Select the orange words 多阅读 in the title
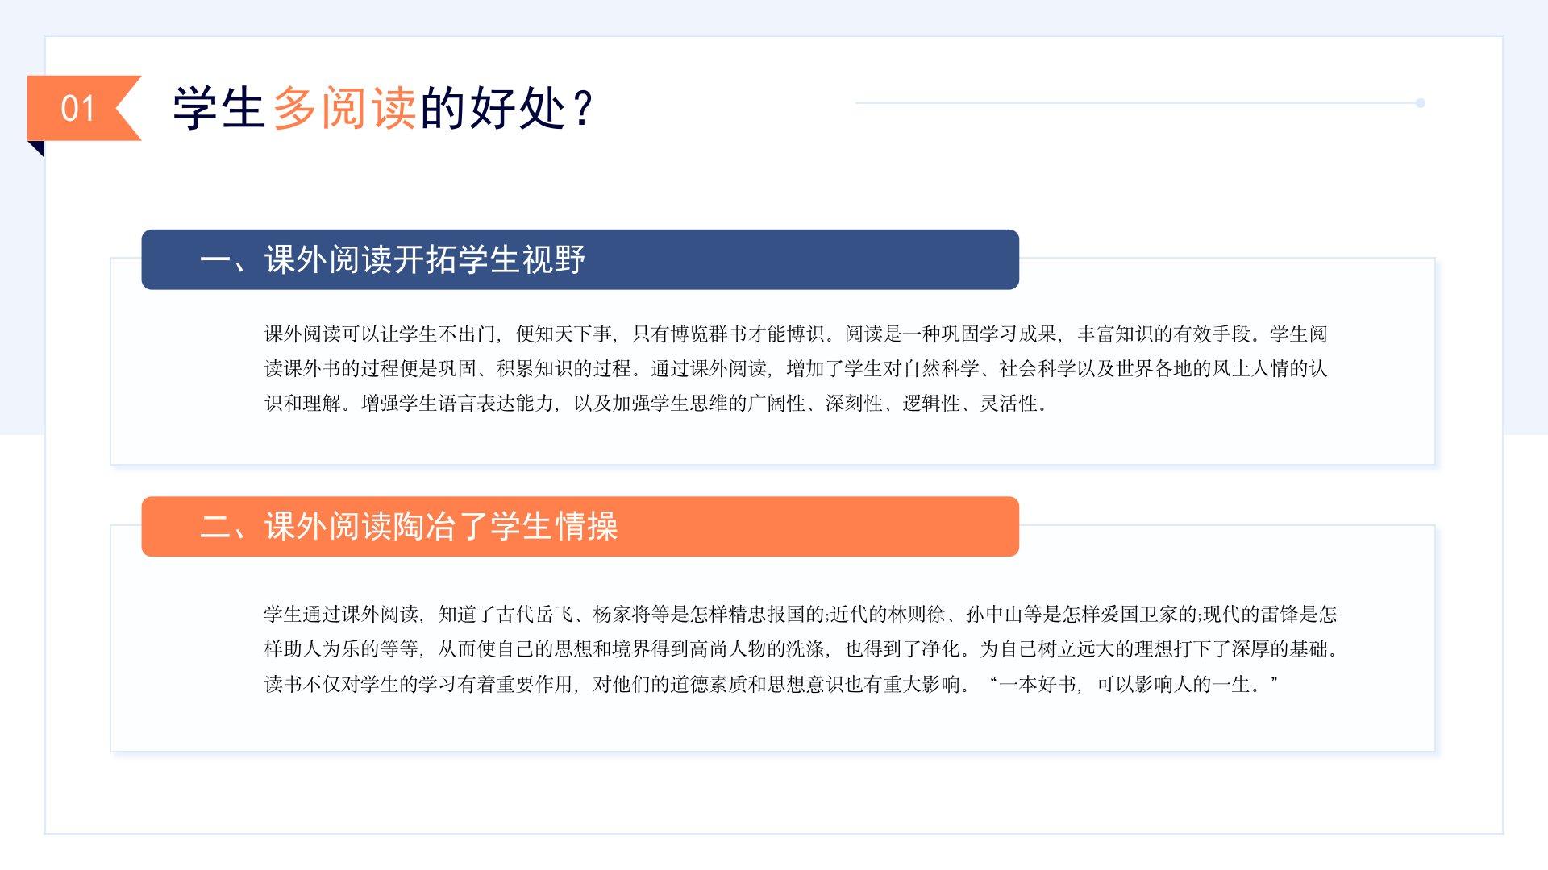 (x=344, y=108)
